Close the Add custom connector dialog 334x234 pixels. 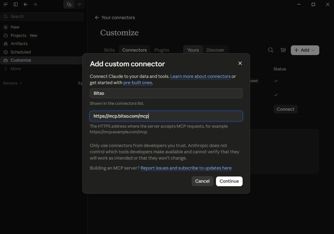(240, 63)
